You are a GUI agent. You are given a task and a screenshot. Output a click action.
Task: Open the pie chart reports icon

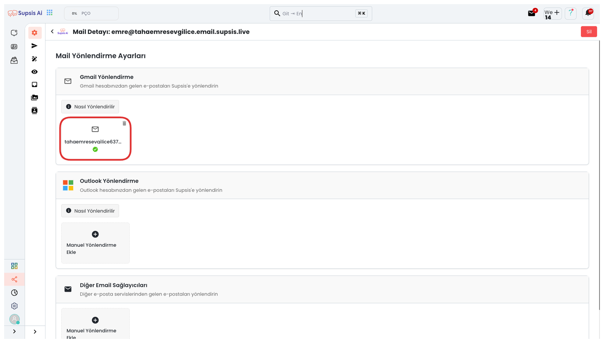click(14, 293)
